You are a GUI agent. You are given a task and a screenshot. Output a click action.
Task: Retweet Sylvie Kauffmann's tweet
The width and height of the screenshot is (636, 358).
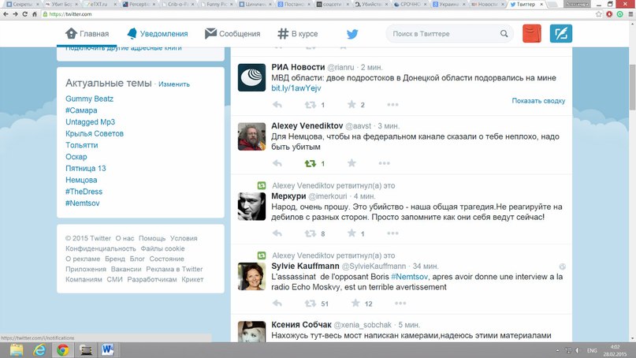311,304
